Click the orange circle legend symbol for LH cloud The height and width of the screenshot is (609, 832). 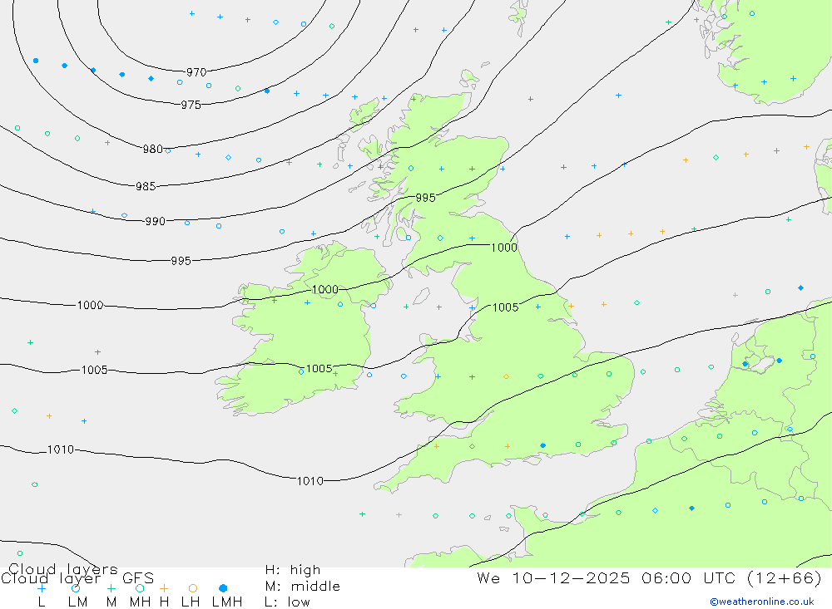coord(193,588)
